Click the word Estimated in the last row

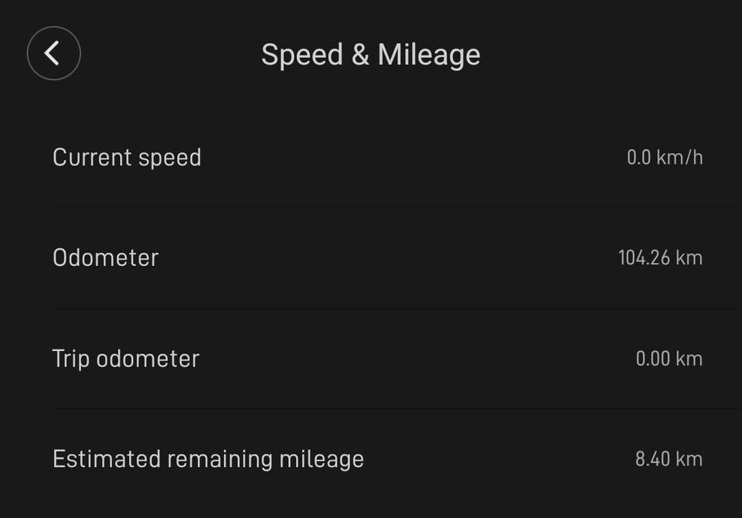pyautogui.click(x=106, y=458)
